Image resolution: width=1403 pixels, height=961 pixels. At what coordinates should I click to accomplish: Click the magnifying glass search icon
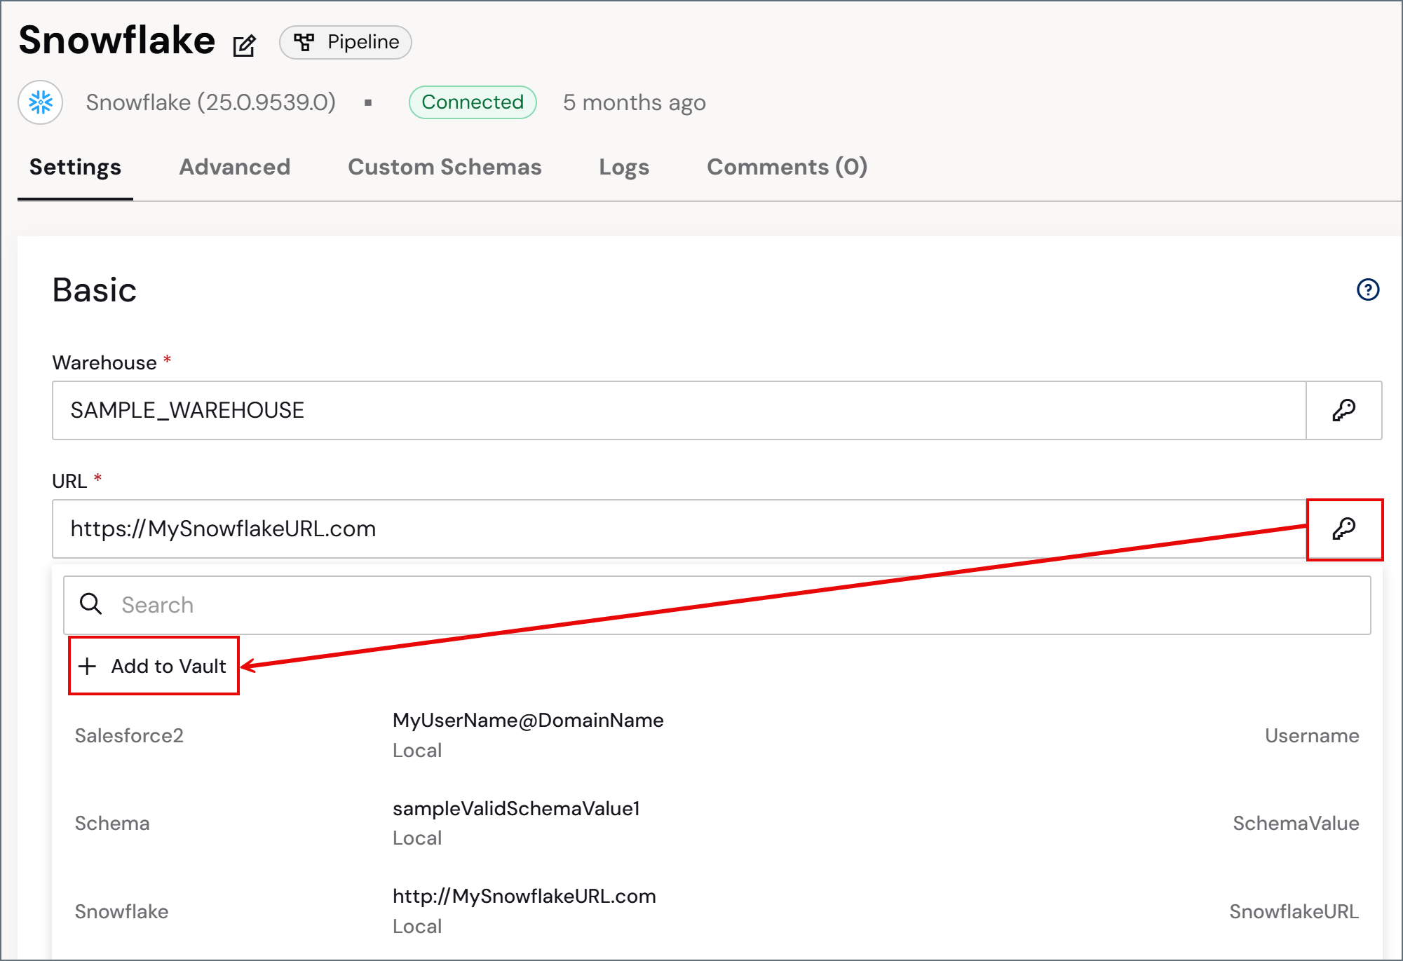(91, 604)
